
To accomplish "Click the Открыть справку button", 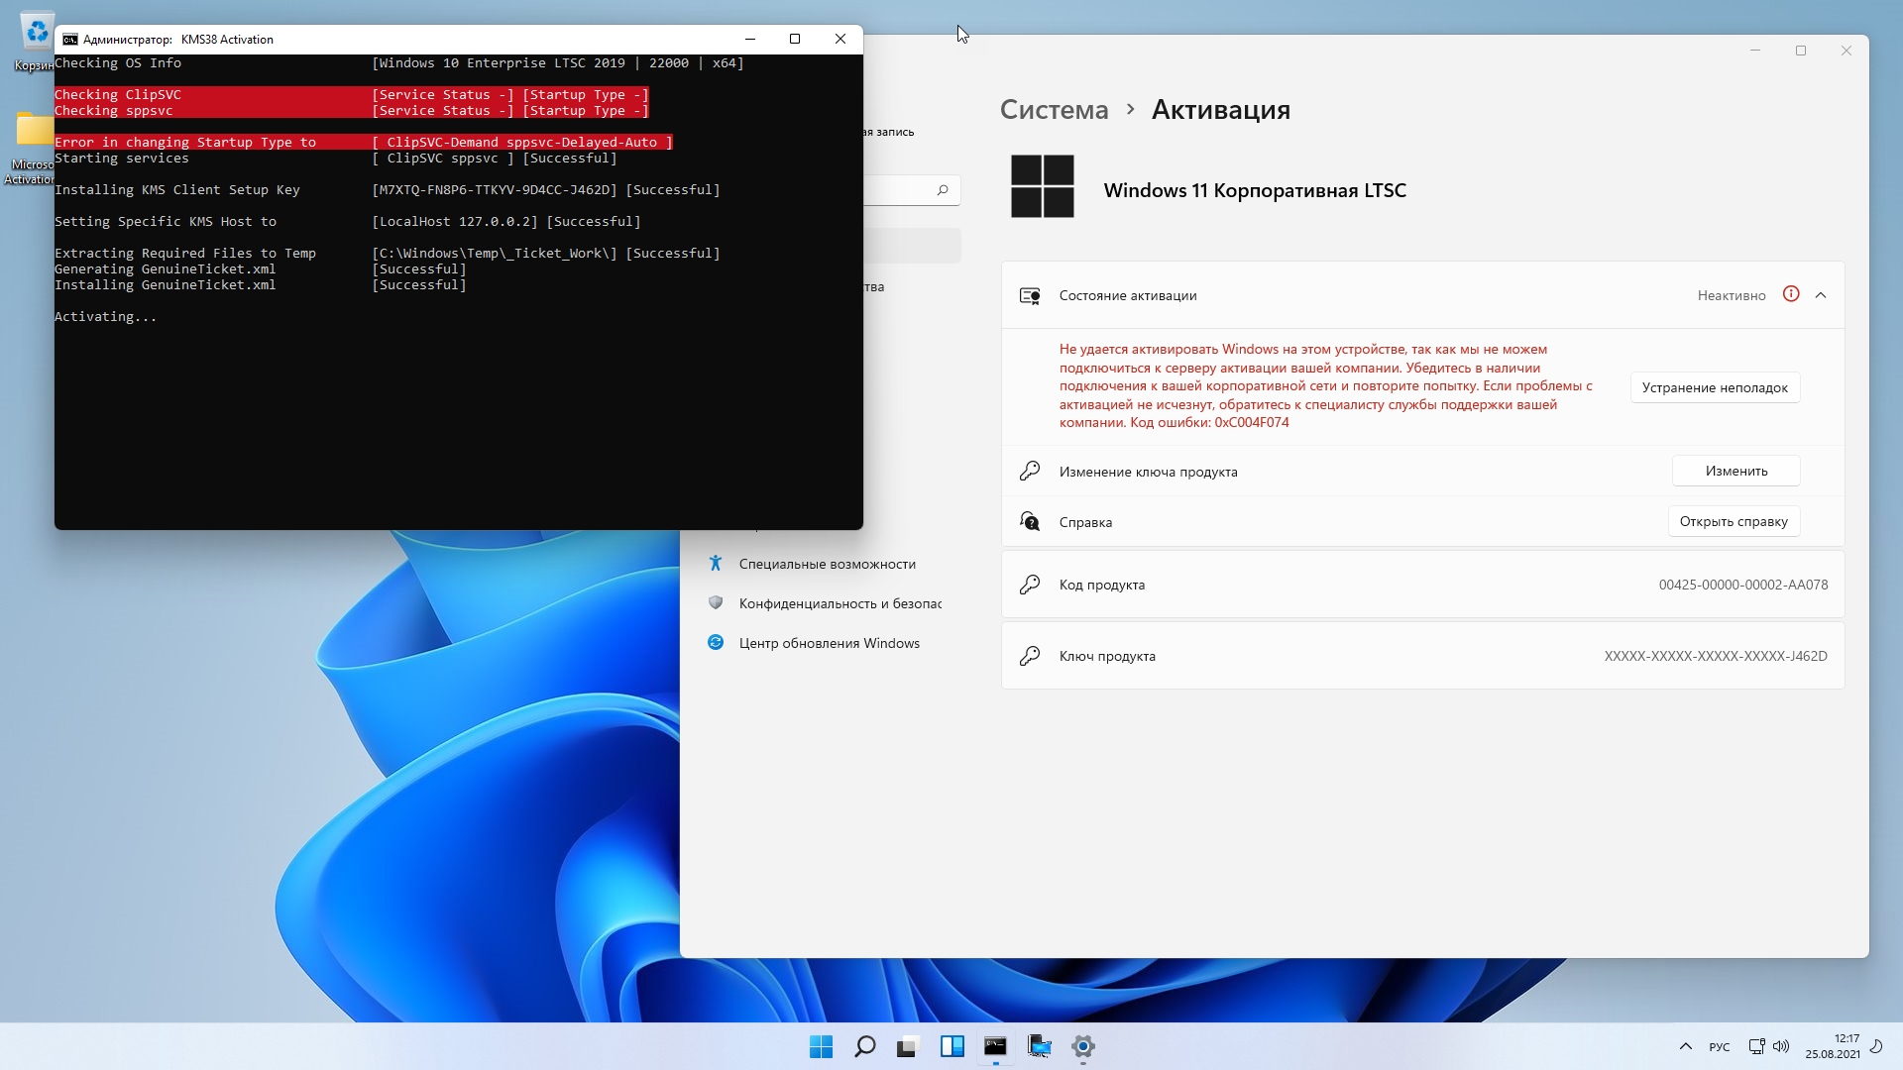I will tap(1733, 521).
